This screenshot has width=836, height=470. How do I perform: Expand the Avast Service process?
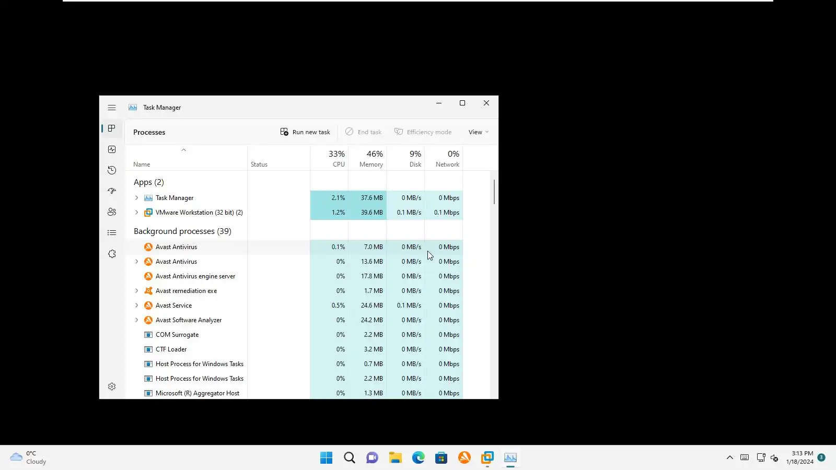137,305
